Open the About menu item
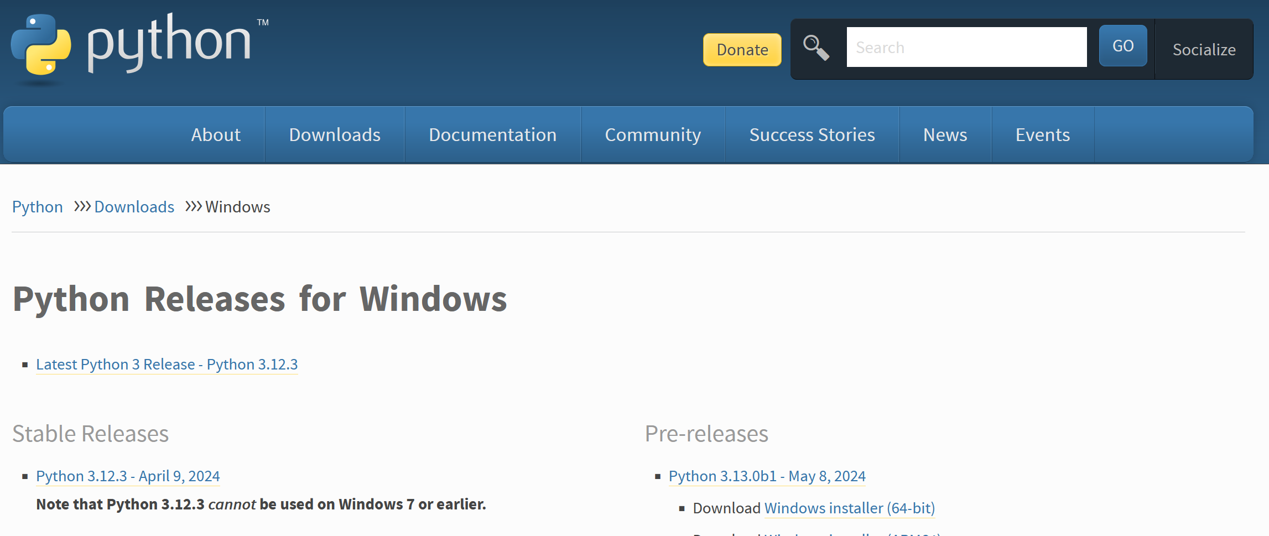Screen dimensions: 1269x536 click(x=216, y=135)
